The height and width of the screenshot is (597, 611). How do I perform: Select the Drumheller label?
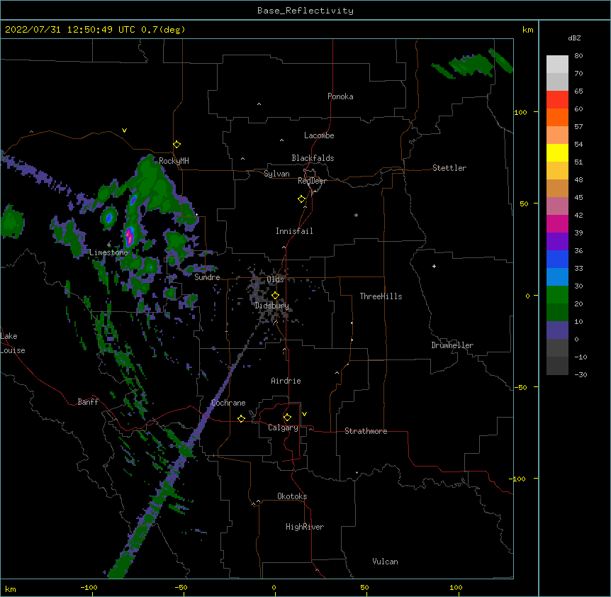[x=452, y=345]
